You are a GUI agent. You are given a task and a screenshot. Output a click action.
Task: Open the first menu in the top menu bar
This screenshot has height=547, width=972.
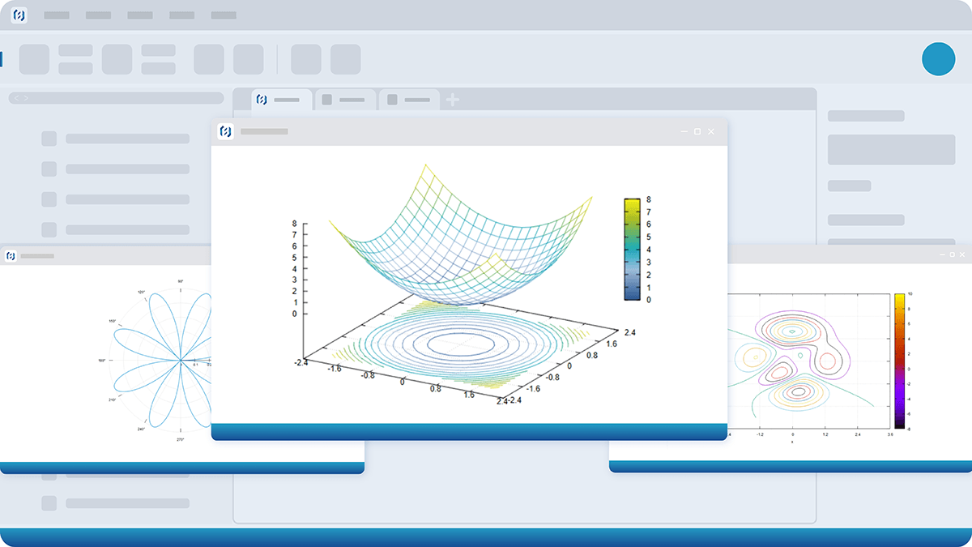pos(56,15)
